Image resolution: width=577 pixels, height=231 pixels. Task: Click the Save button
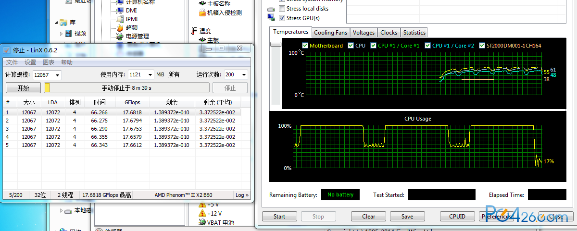[407, 217]
